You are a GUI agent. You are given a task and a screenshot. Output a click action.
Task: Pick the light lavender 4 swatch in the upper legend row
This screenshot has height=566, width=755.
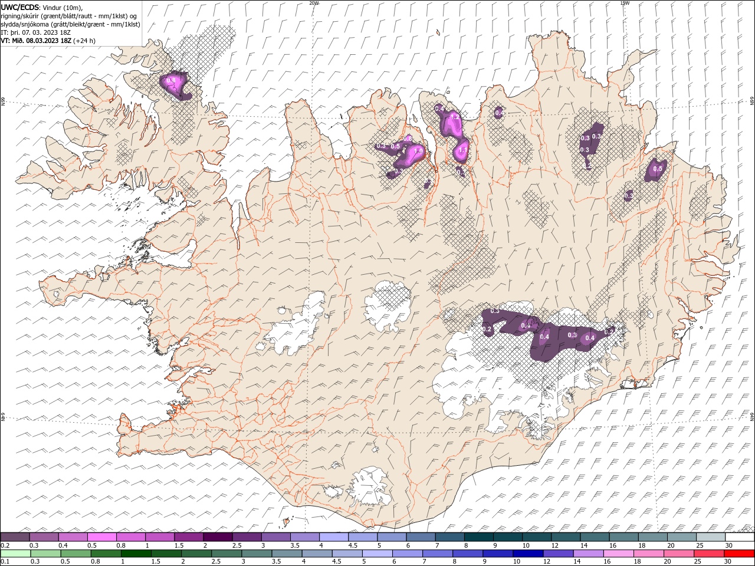point(333,537)
